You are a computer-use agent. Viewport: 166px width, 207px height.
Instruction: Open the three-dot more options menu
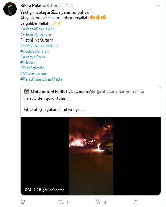click(x=158, y=5)
